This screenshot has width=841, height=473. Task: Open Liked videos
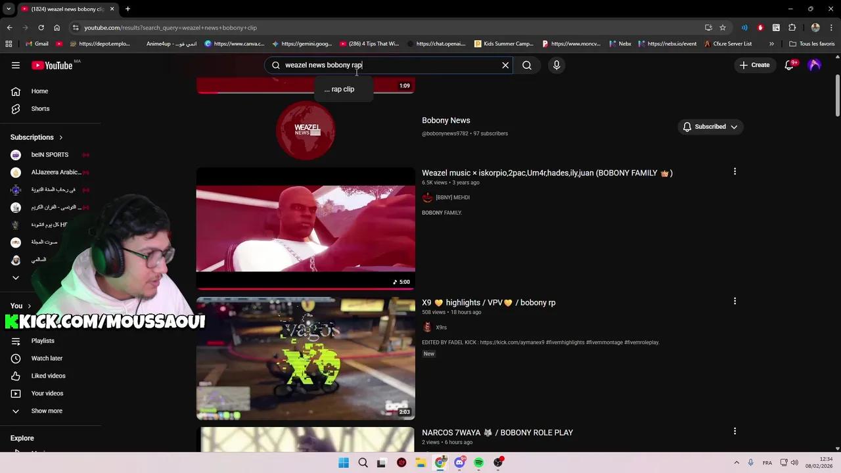click(x=48, y=376)
